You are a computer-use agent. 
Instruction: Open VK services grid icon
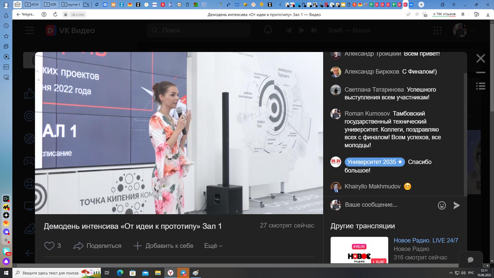tap(437, 30)
